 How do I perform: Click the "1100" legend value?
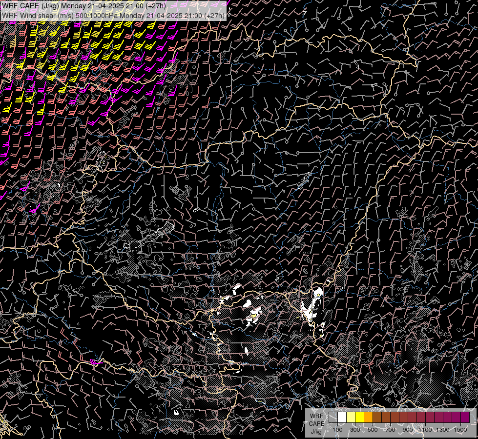pyautogui.click(x=425, y=430)
